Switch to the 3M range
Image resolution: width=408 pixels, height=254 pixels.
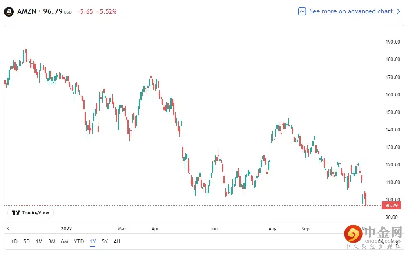click(52, 241)
